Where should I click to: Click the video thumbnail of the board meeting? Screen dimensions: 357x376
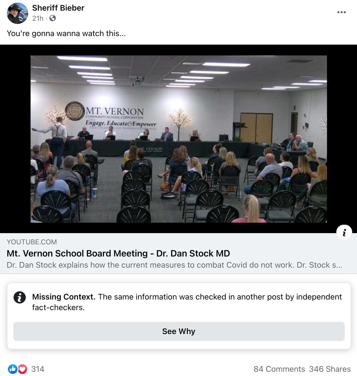pos(178,139)
